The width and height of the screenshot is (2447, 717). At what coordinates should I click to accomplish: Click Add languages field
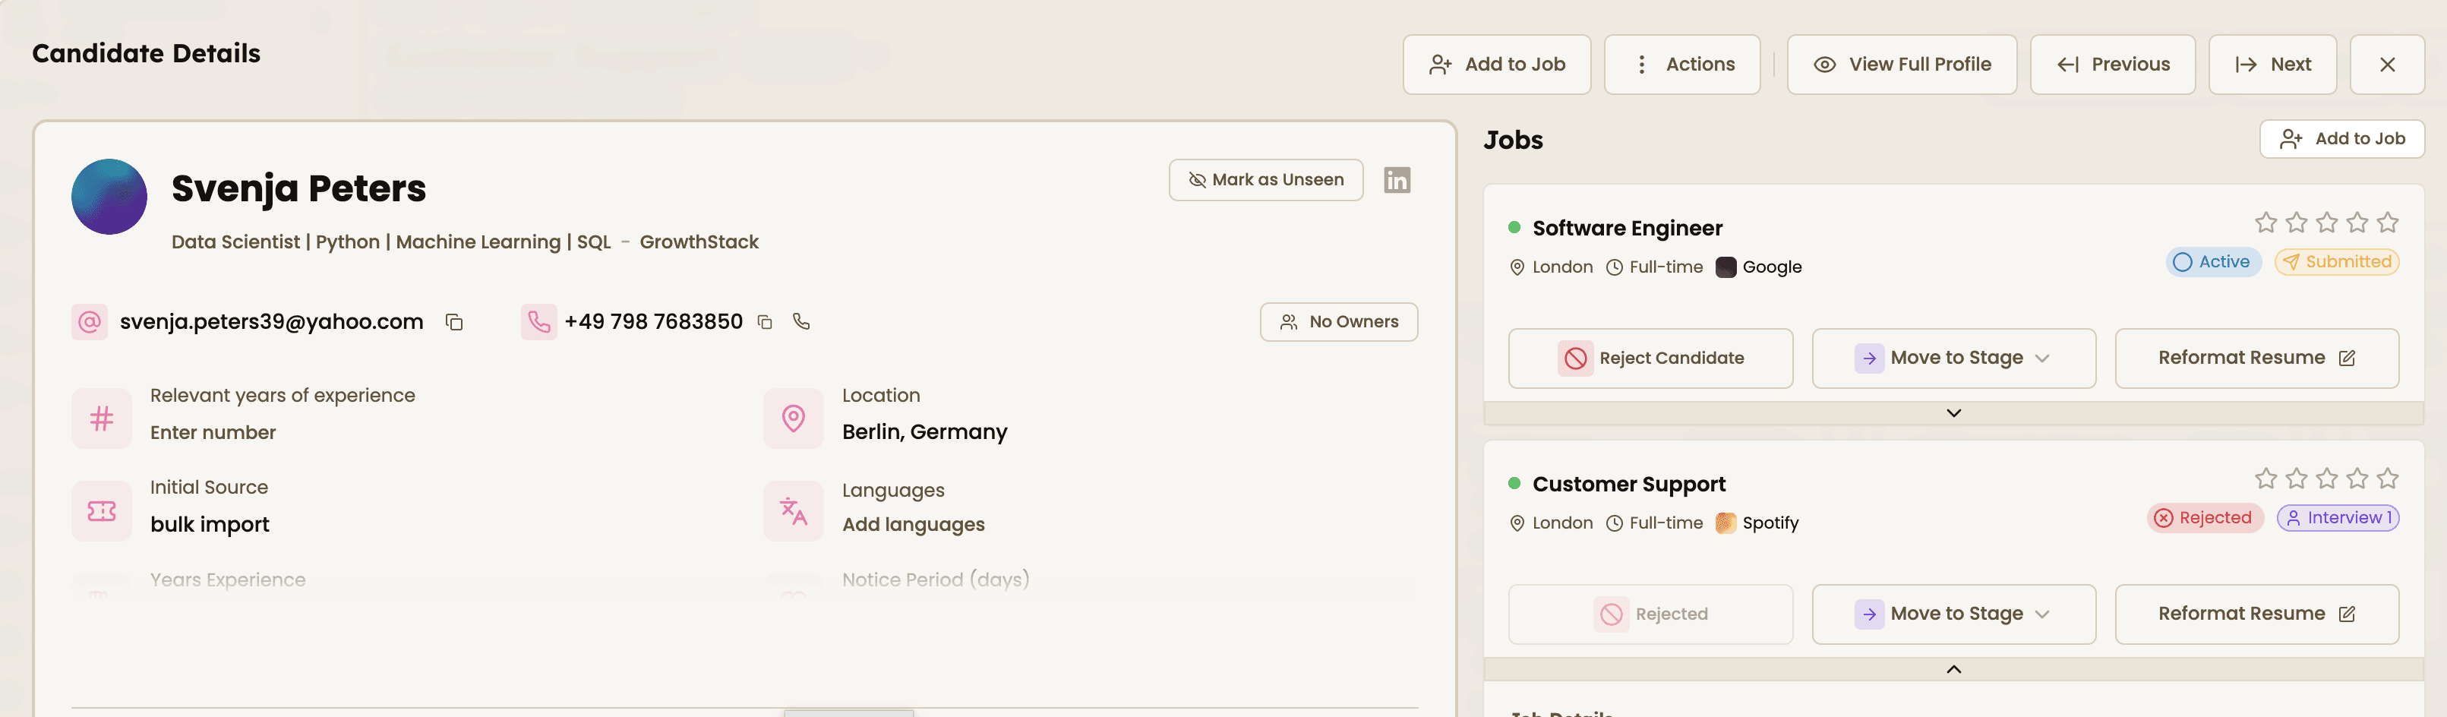[x=913, y=524]
